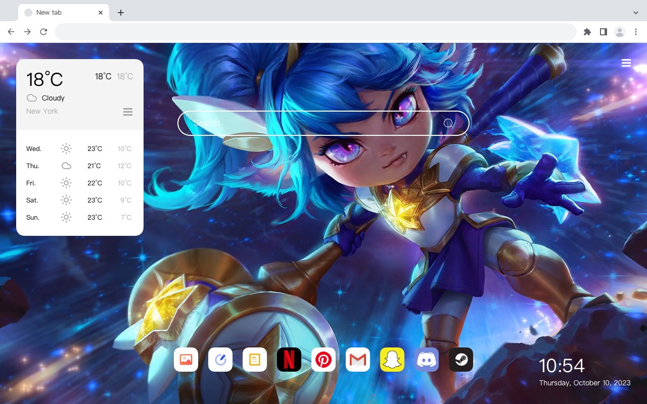This screenshot has height=404, width=647.
Task: Select the Fri. forecast row label
Action: point(31,183)
